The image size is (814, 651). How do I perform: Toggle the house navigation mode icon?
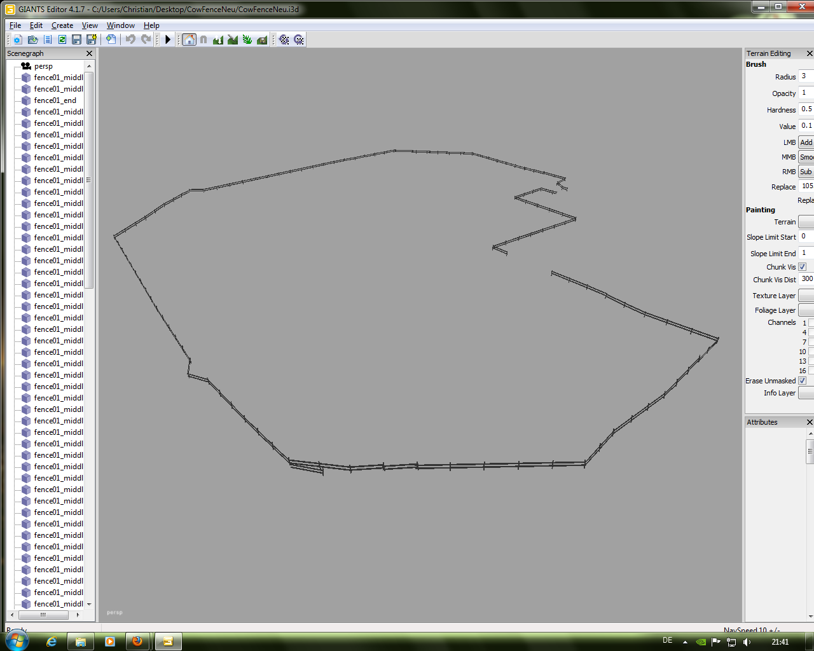tap(189, 39)
